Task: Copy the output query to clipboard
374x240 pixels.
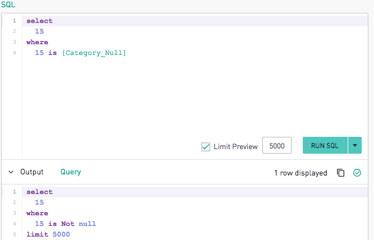Action: tap(340, 173)
